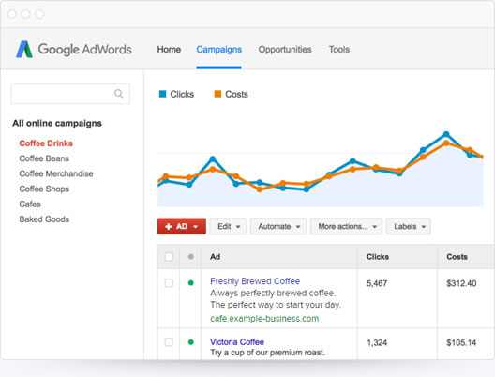Click the gray status dot column header
Viewport: 495px width, 377px height.
[190, 257]
